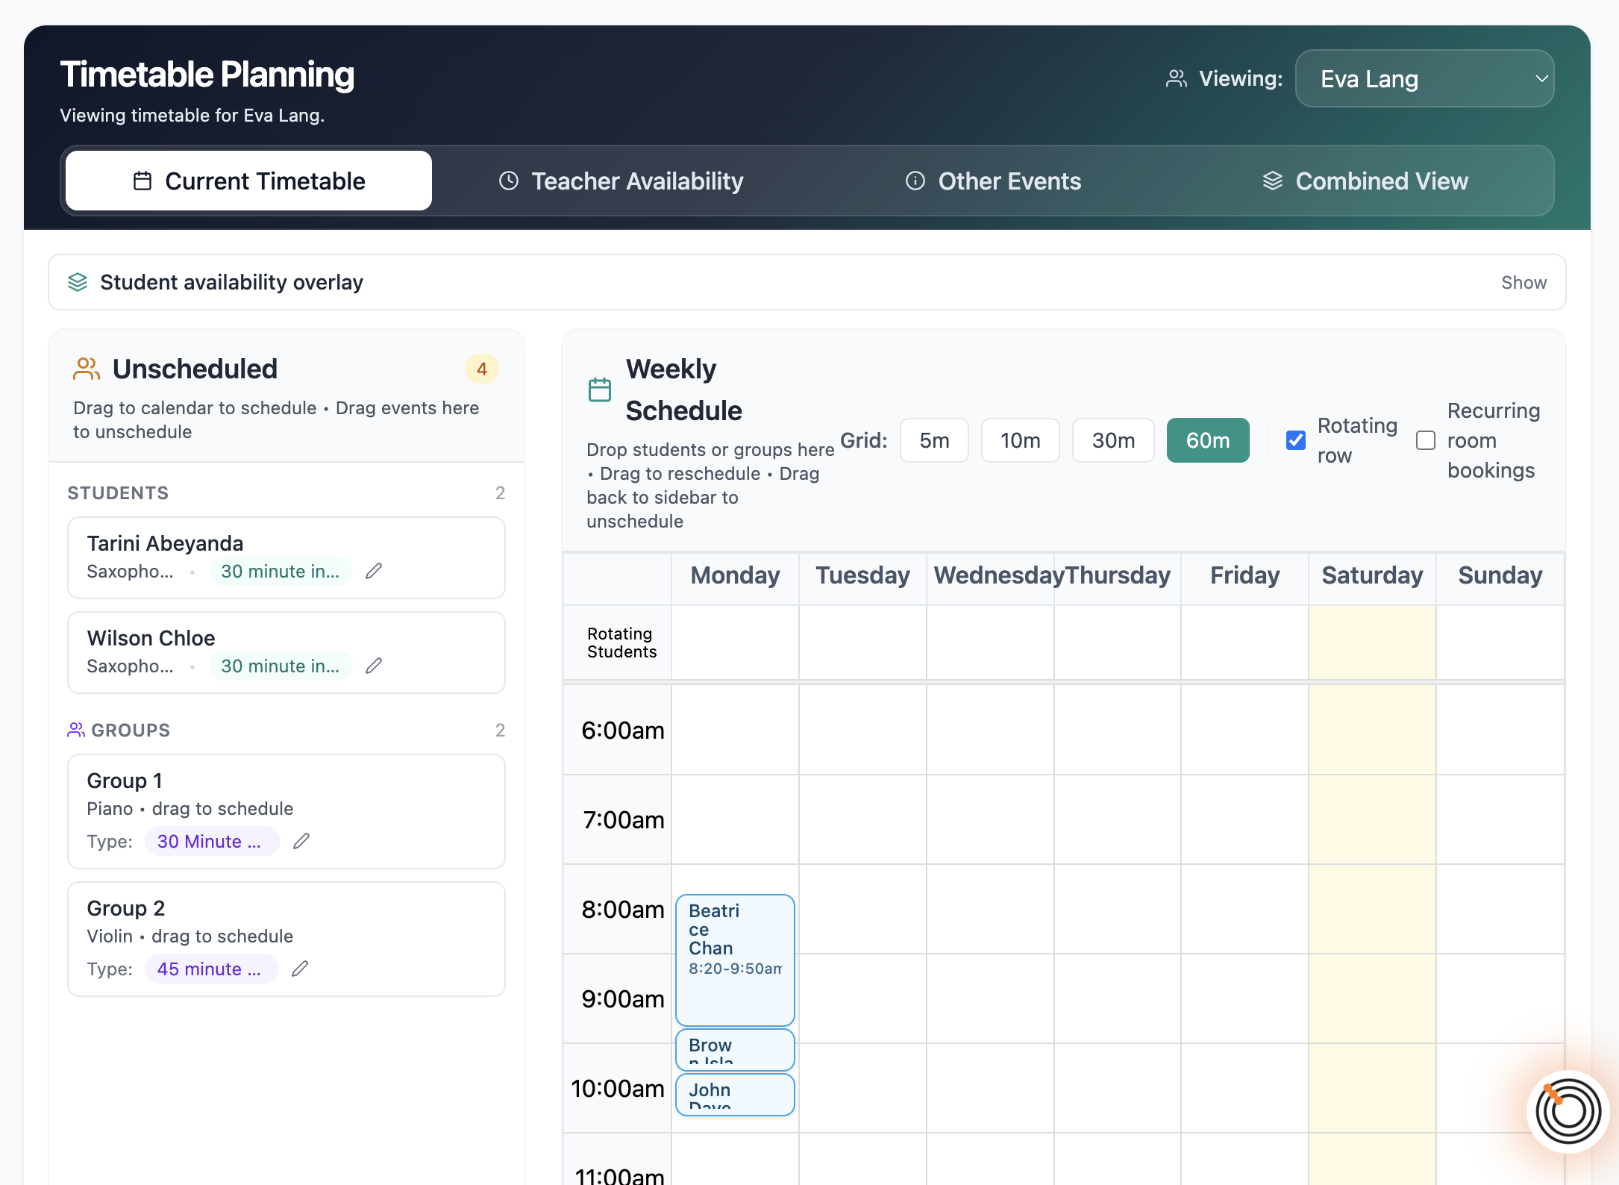Click the Weekly Schedule calendar icon

coord(600,390)
